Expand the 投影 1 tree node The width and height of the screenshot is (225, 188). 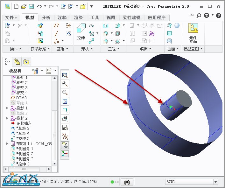pos(7,108)
